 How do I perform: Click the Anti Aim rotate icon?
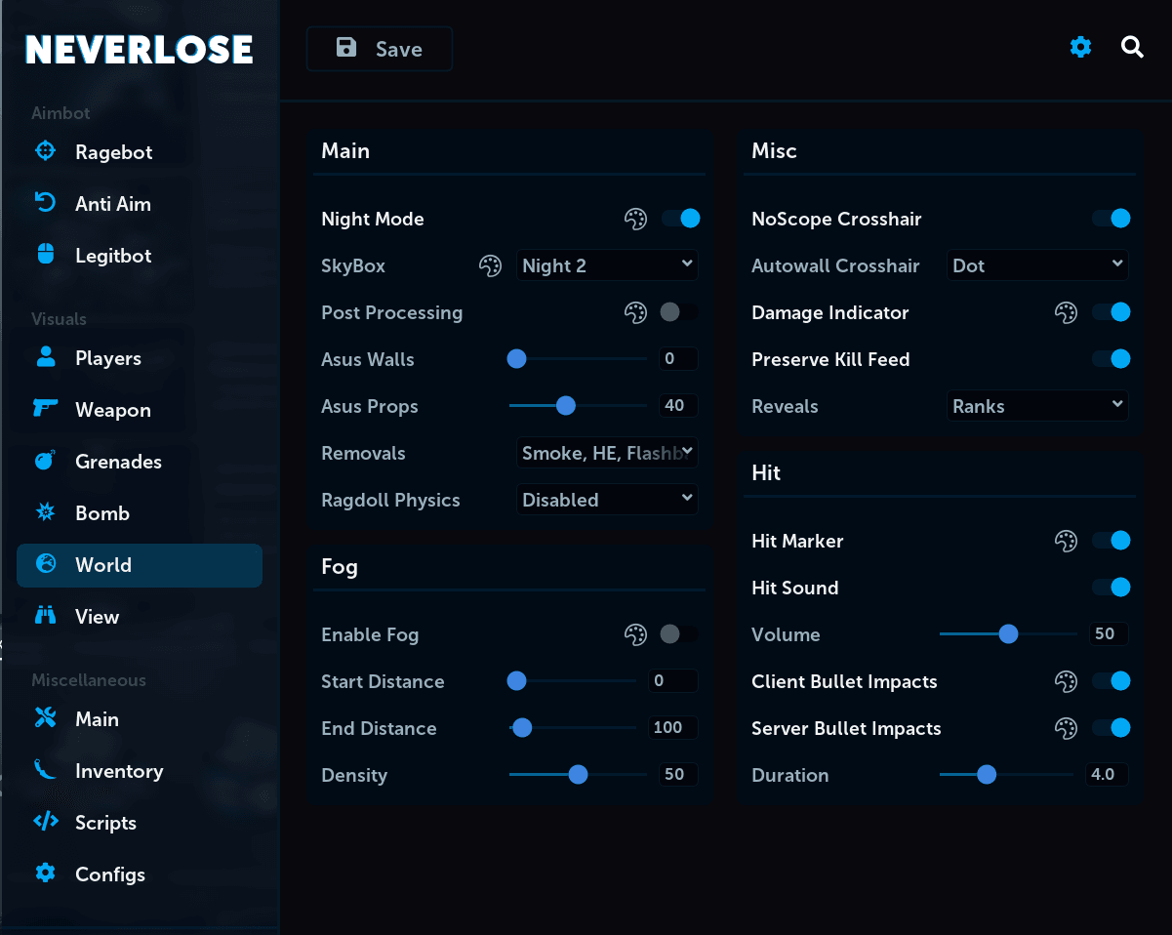point(45,203)
